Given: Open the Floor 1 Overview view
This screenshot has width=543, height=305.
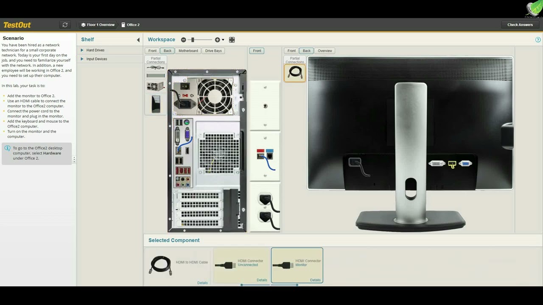Looking at the screenshot, I should tap(98, 25).
